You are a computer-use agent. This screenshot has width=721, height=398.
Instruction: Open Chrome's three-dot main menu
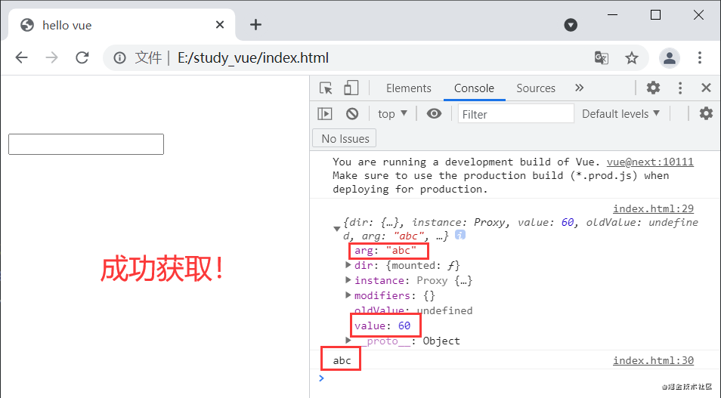[x=699, y=58]
